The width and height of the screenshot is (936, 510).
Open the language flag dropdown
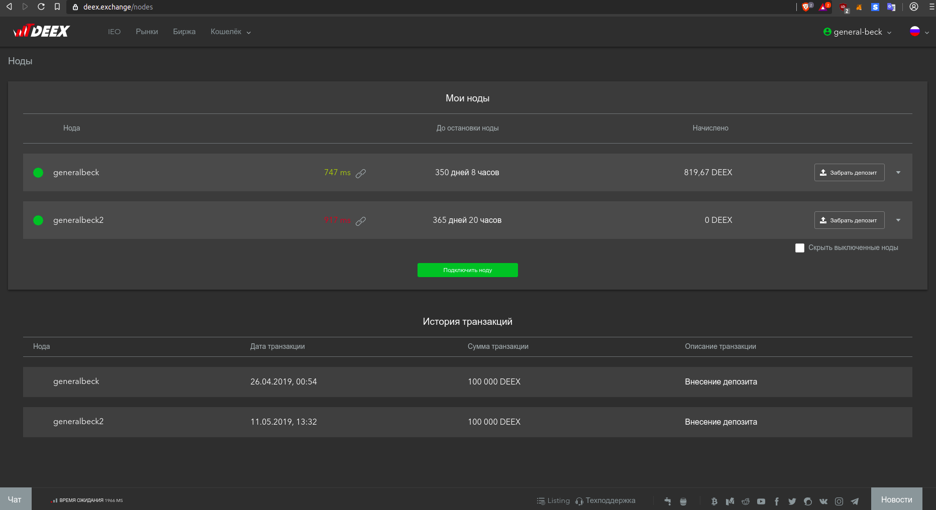[x=919, y=32]
